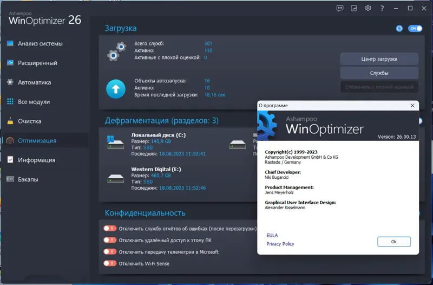Select the Western Digital (E:) drive icon
The width and height of the screenshot is (433, 285).
[116, 179]
